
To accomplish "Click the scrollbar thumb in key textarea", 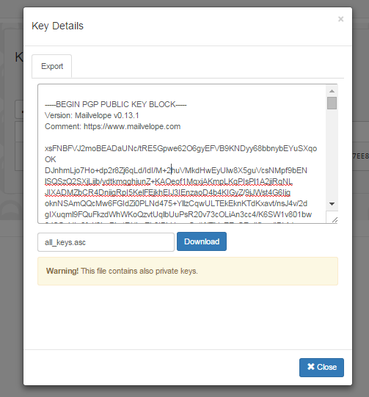I will [332, 103].
